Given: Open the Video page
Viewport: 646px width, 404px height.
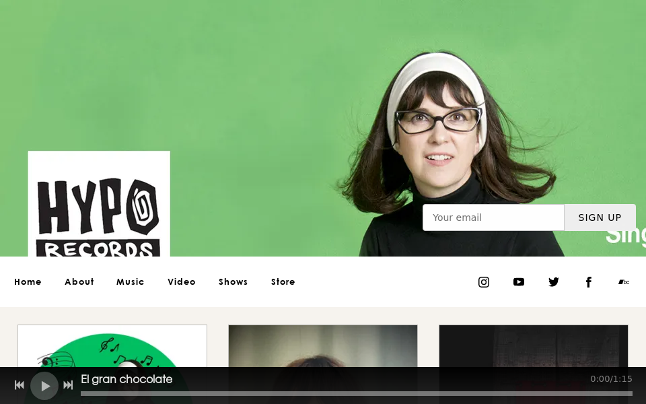Looking at the screenshot, I should tap(182, 282).
